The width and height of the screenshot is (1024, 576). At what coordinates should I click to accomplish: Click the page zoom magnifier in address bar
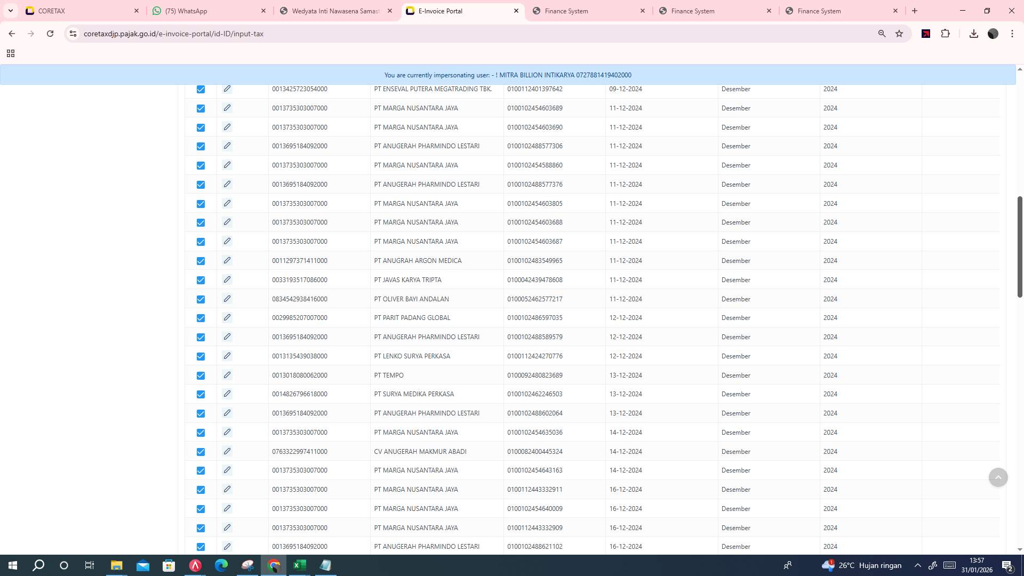point(882,33)
